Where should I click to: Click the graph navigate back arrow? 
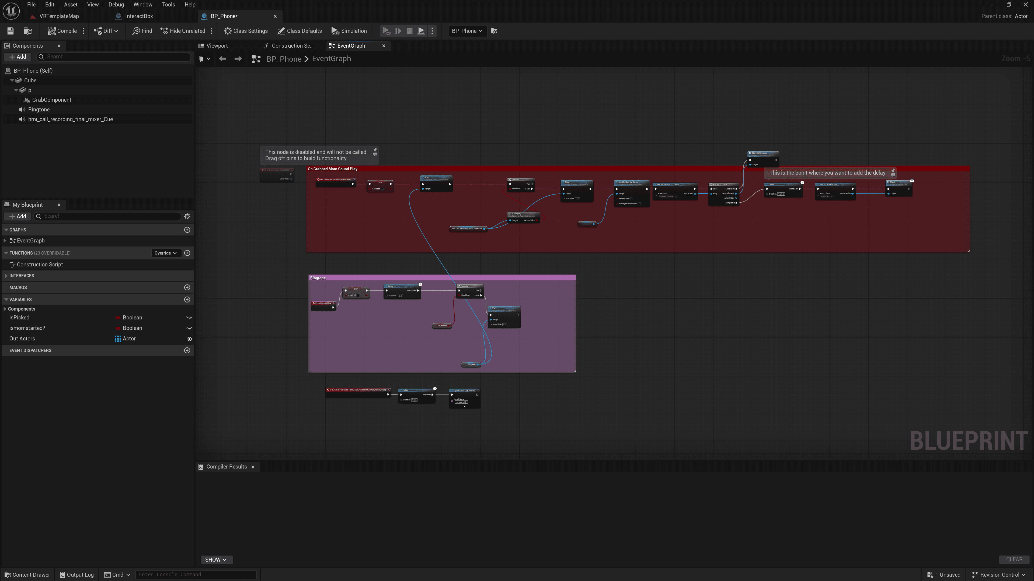(222, 59)
